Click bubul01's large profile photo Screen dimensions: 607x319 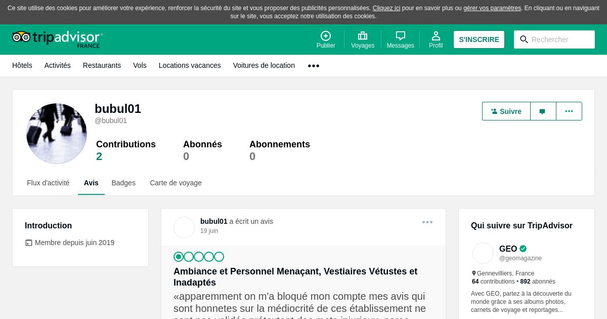pos(57,134)
